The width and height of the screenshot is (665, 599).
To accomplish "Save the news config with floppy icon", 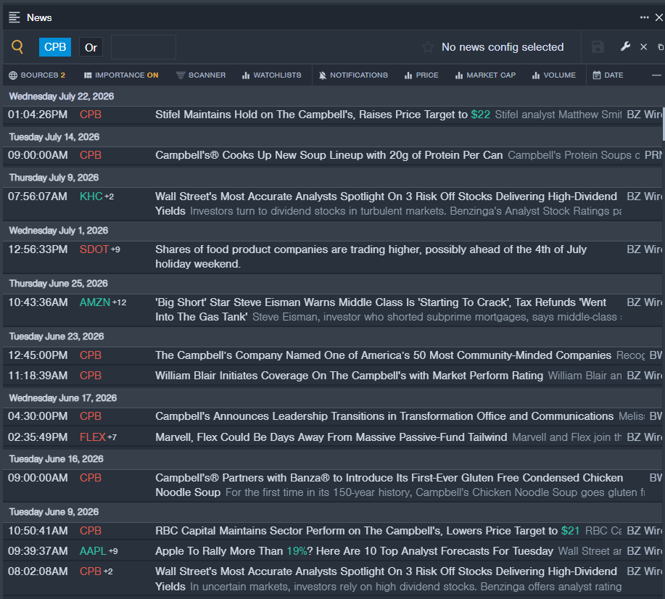I will coord(598,47).
